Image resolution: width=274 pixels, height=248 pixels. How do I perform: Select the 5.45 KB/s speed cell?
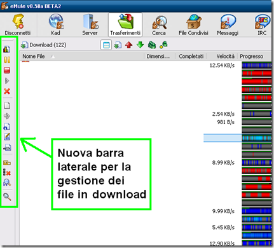tap(223, 228)
